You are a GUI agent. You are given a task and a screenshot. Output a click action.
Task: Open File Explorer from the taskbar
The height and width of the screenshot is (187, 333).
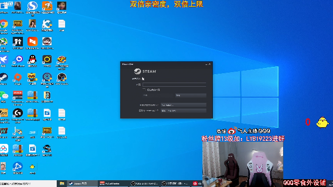(x=62, y=183)
